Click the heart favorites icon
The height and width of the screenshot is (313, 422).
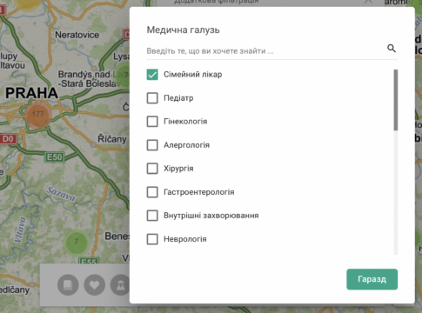coord(94,285)
